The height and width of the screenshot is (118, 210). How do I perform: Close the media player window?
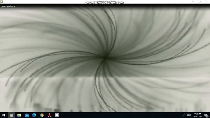pyautogui.click(x=207, y=2)
